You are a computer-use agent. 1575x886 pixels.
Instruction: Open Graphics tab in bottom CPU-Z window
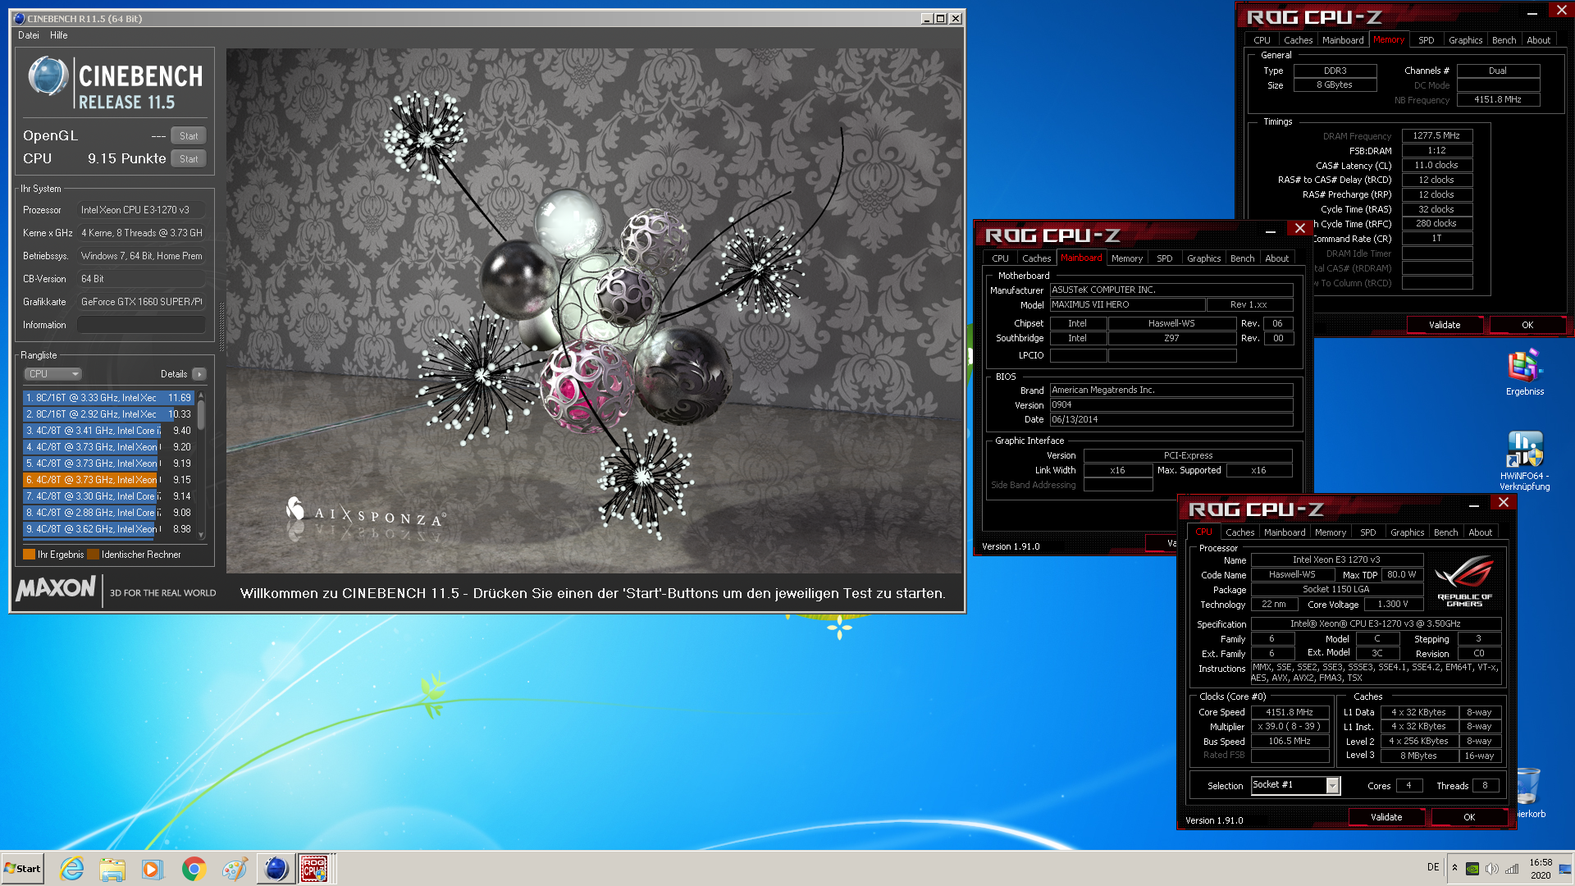pyautogui.click(x=1407, y=532)
